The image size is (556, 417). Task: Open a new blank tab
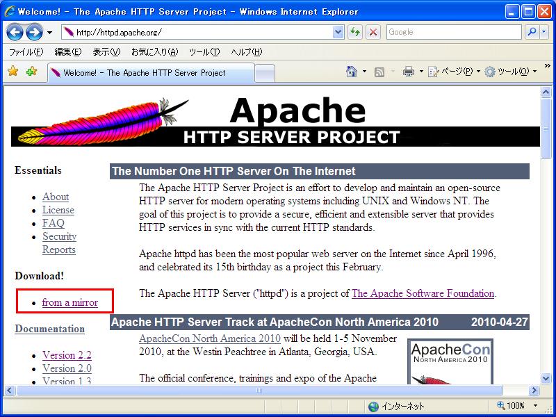tap(265, 74)
